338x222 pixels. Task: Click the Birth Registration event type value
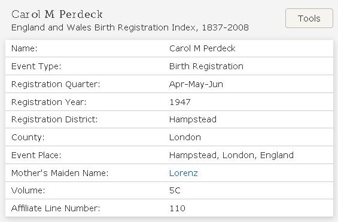pos(206,66)
